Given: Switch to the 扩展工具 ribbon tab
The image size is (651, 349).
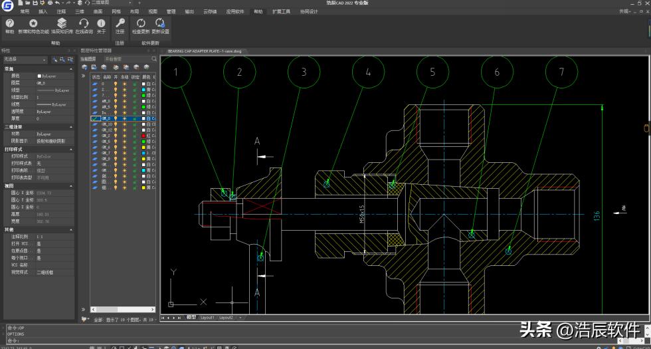Looking at the screenshot, I should [281, 11].
